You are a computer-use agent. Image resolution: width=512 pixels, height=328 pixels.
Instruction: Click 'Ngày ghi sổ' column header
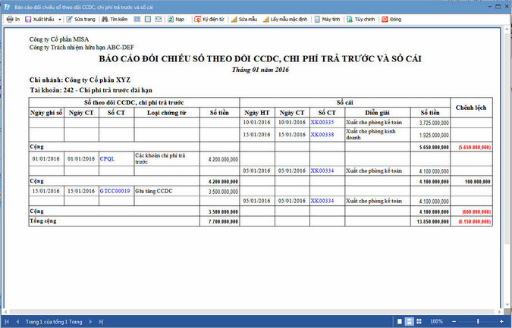coord(46,113)
